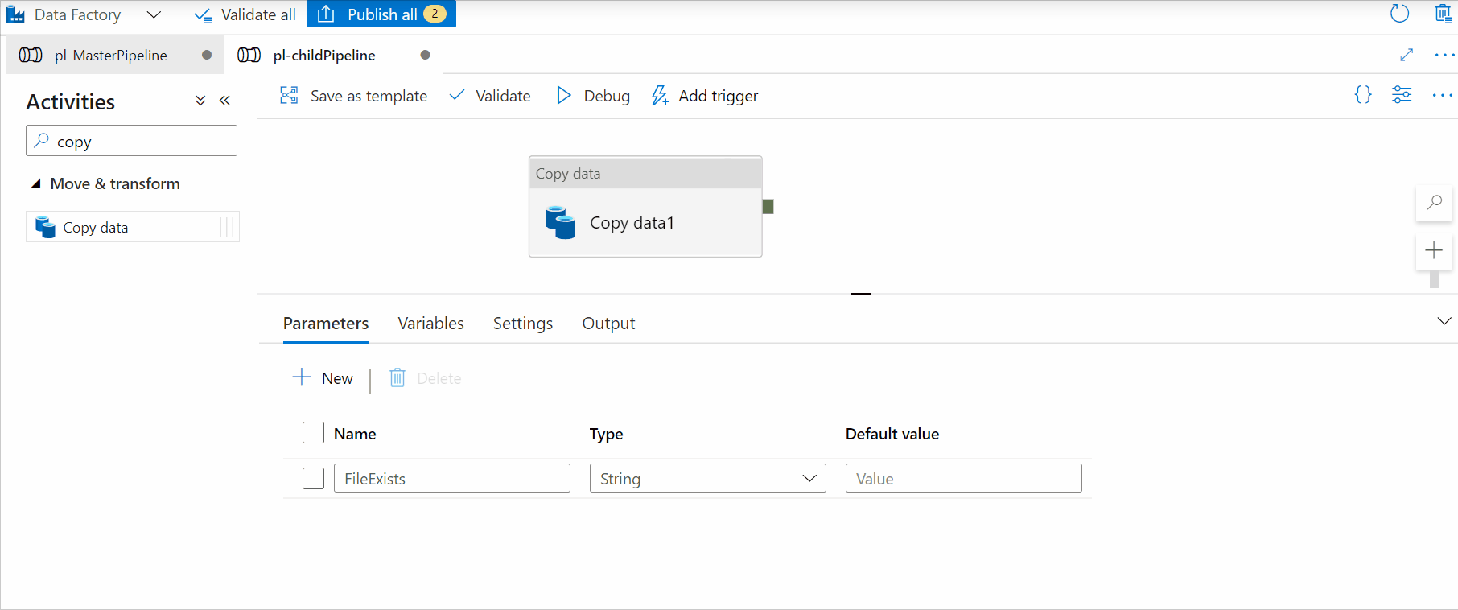Open the Settings tab
This screenshot has width=1458, height=610.
(x=523, y=324)
